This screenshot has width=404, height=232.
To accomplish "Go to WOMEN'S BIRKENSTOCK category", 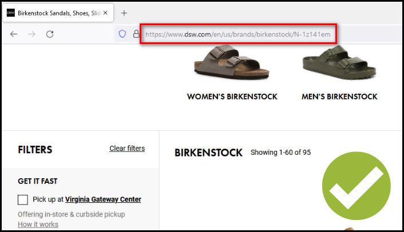I will click(232, 97).
